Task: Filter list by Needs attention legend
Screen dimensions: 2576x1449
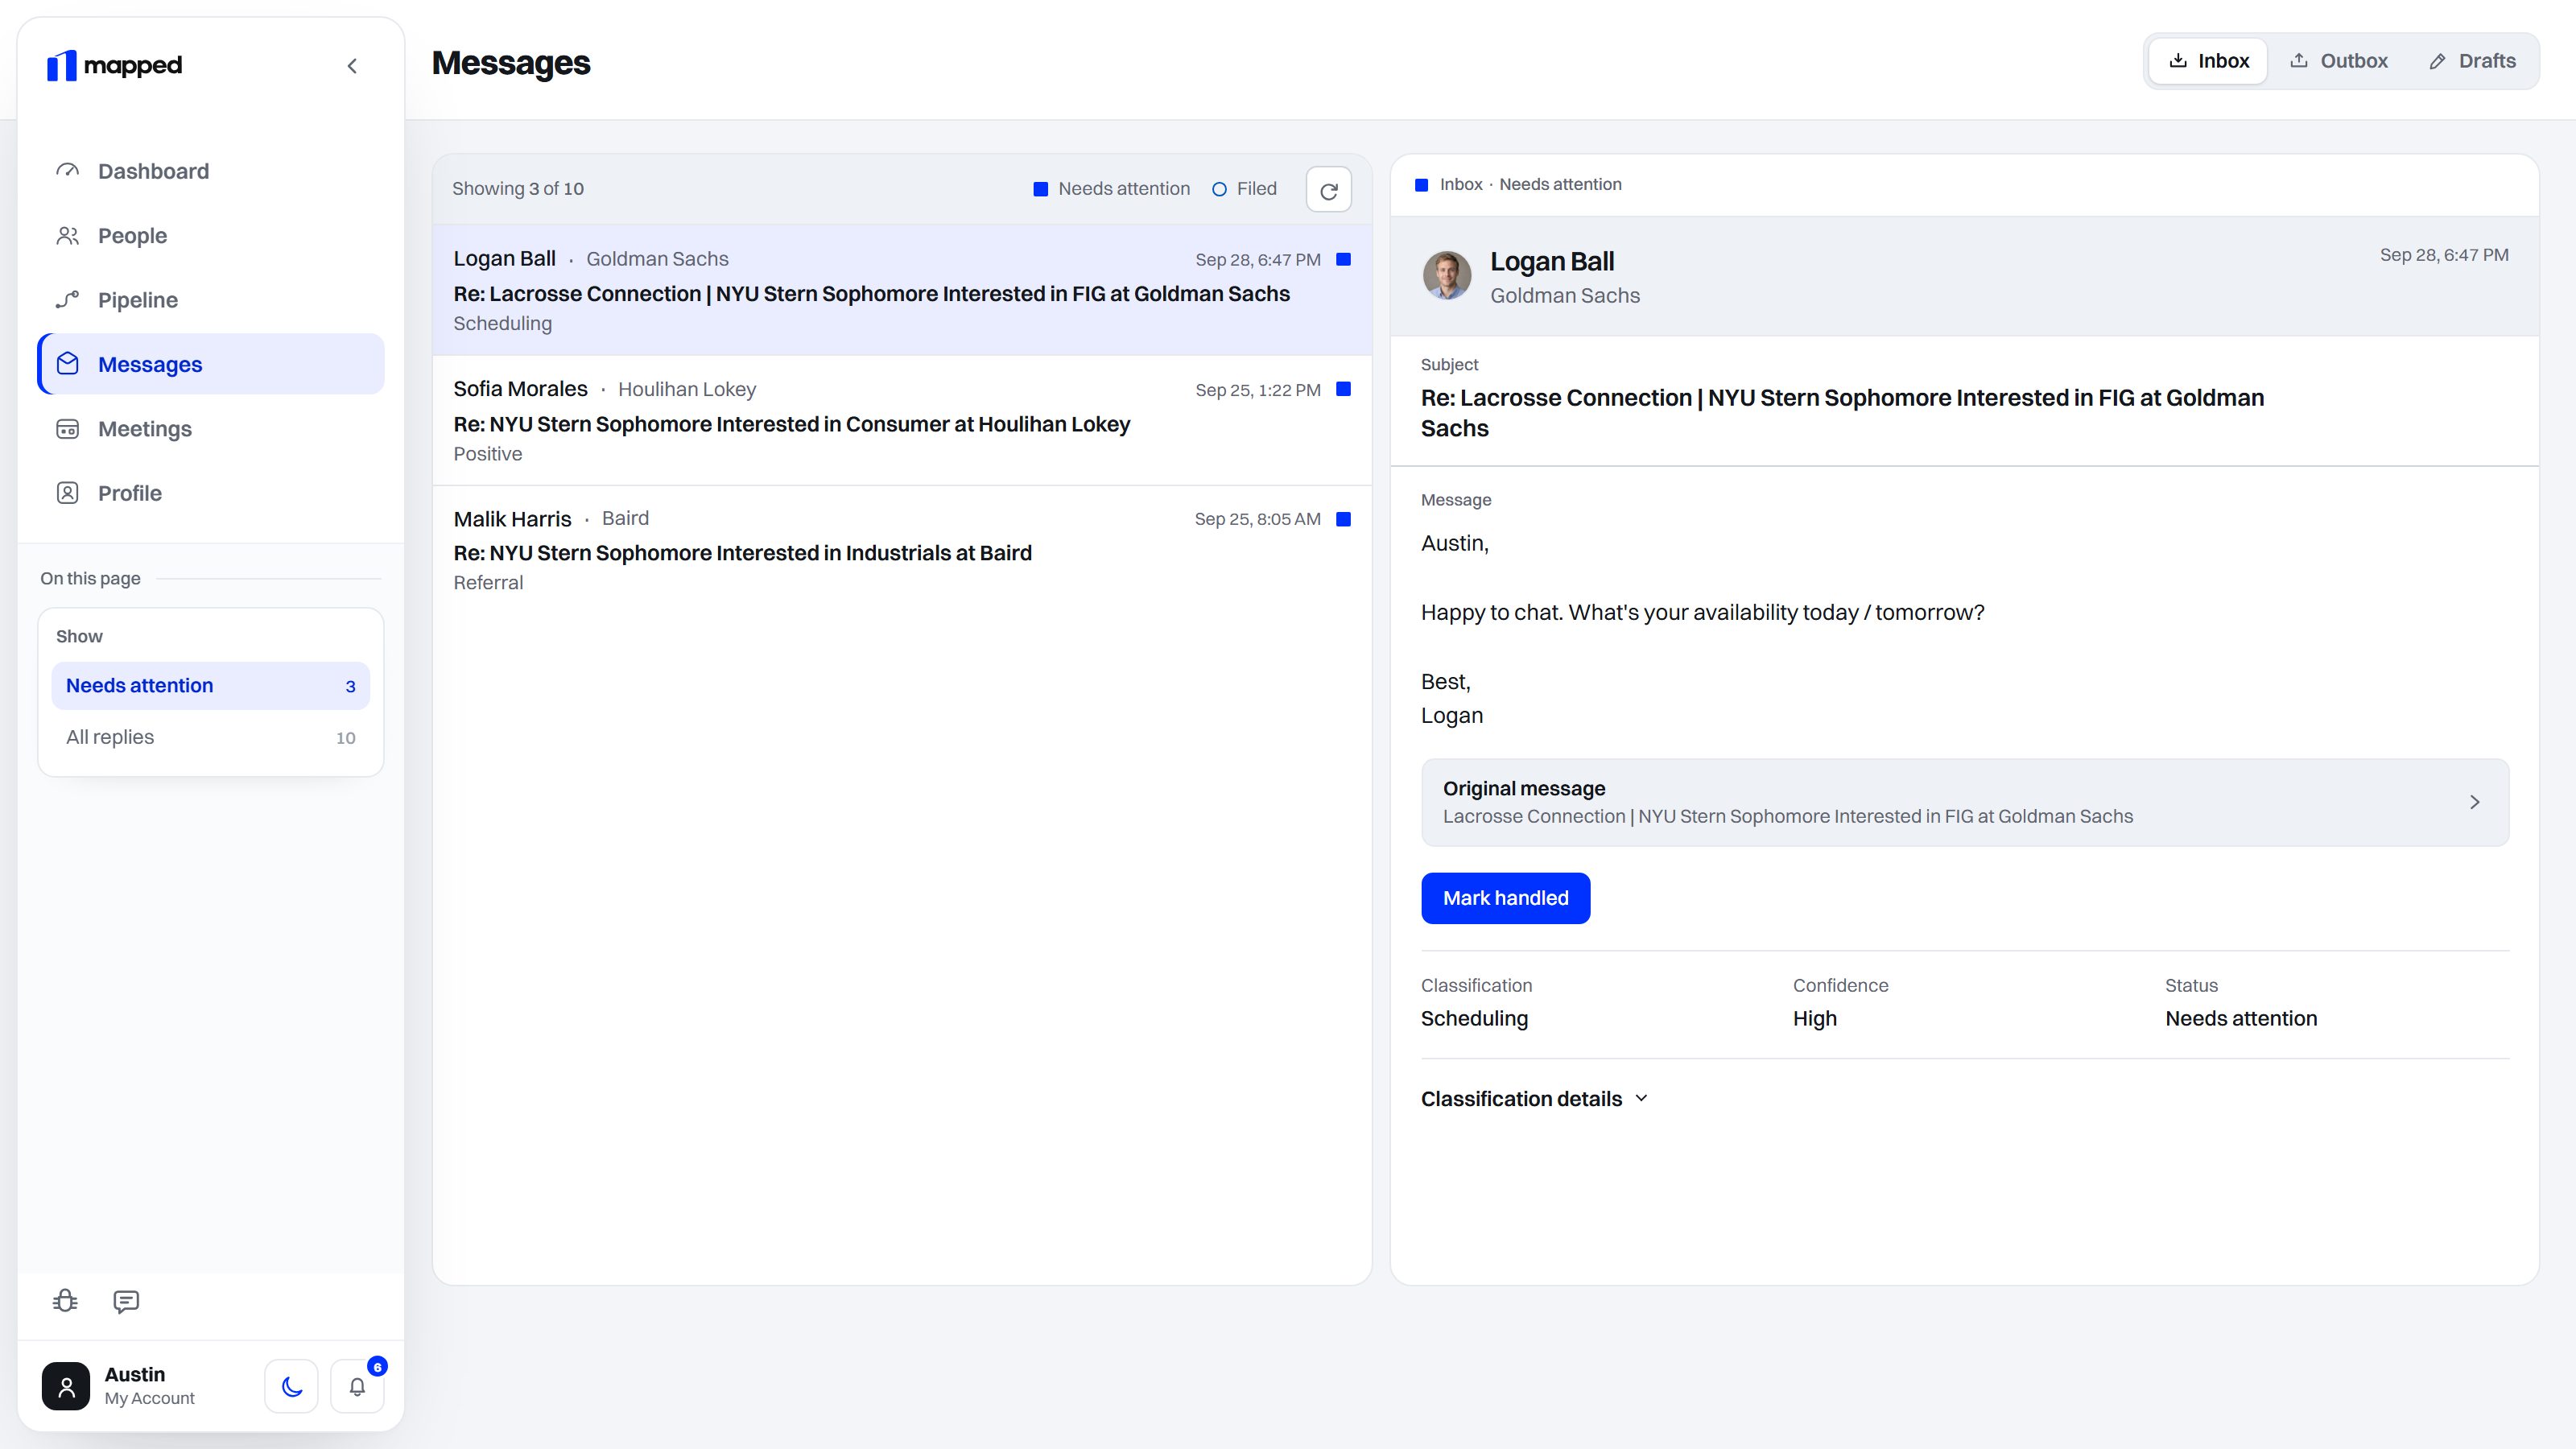Action: coord(1111,189)
